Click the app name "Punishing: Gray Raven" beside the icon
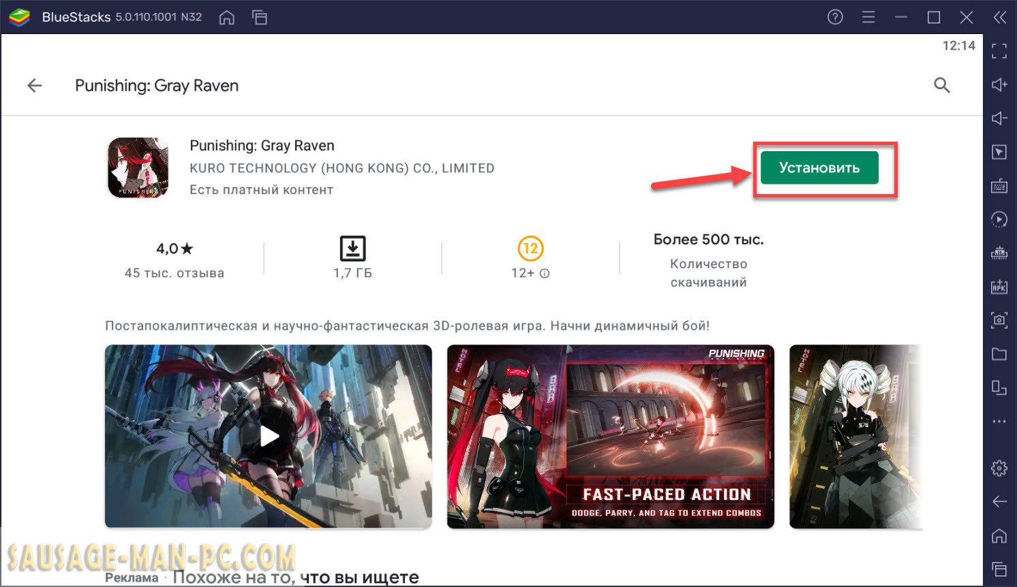This screenshot has width=1017, height=587. [x=262, y=146]
